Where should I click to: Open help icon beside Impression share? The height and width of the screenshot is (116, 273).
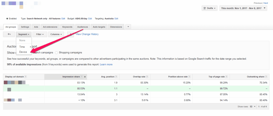pyautogui.click(x=82, y=77)
